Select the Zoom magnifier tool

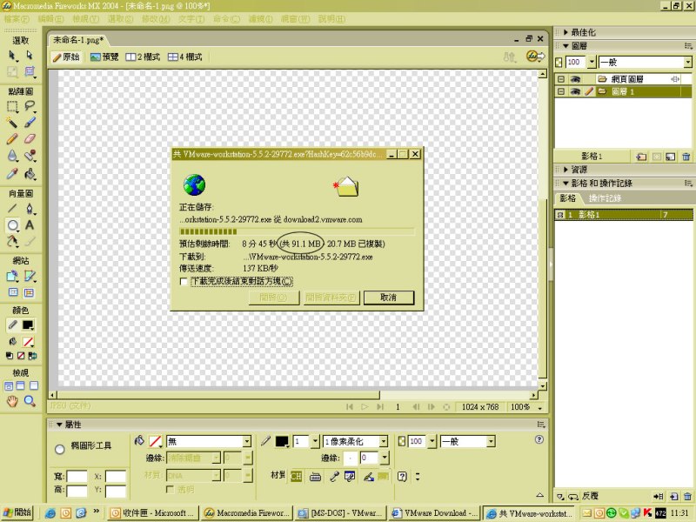pyautogui.click(x=30, y=401)
